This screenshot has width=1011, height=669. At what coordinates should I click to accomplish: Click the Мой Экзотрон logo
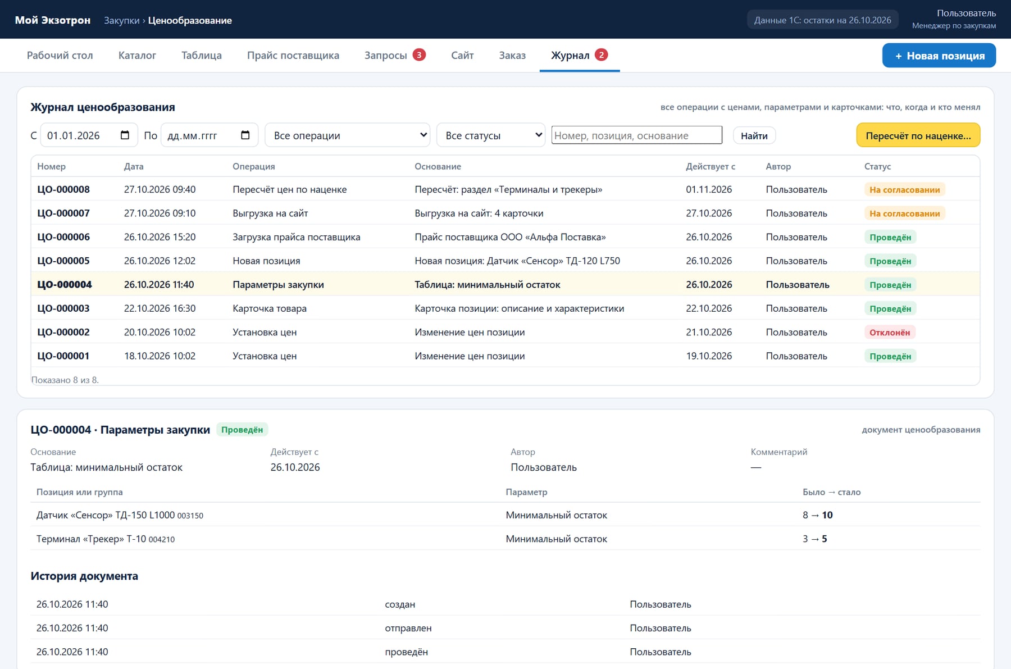[x=52, y=20]
